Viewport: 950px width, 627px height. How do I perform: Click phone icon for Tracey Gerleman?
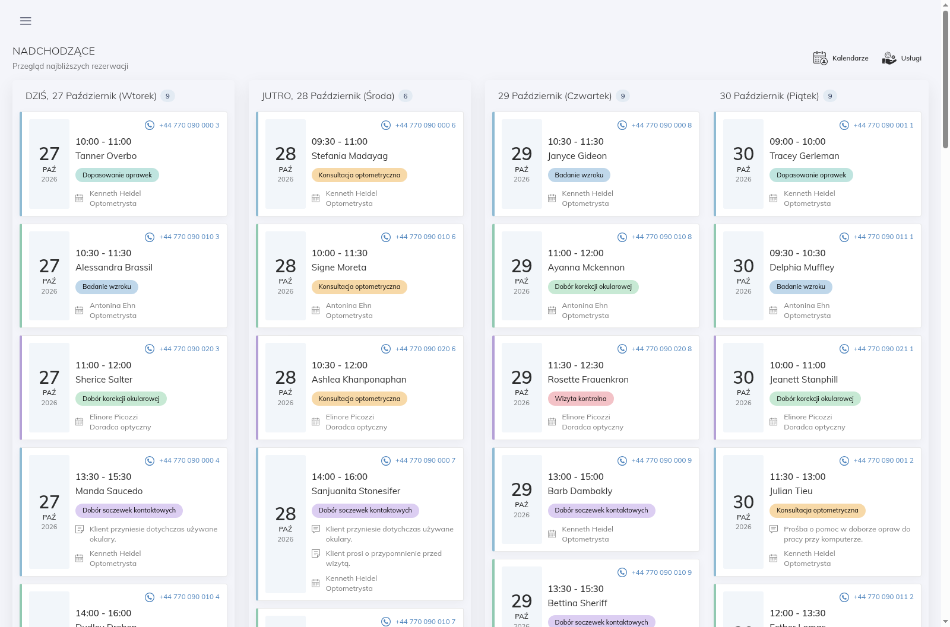[844, 125]
